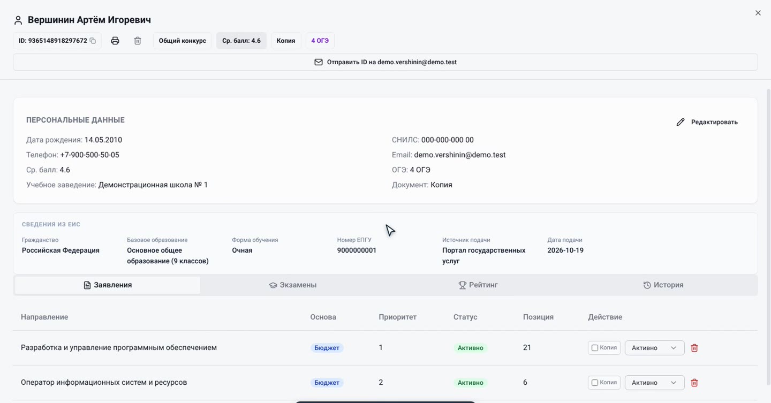This screenshot has width=771, height=403.
Task: Click the person icon beside the applicant name
Action: click(x=18, y=20)
